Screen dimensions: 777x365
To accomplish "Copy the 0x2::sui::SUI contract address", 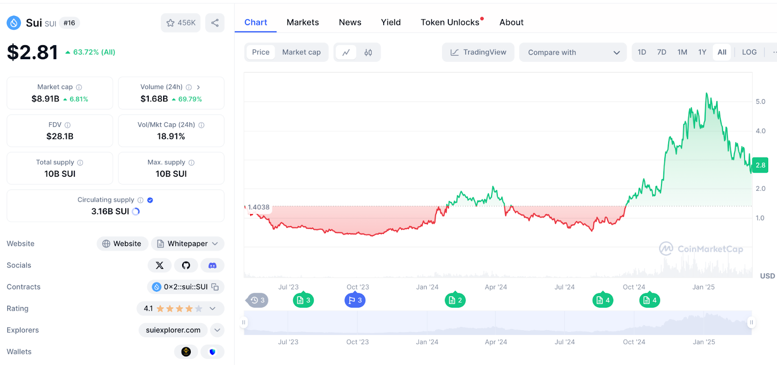I will click(215, 287).
